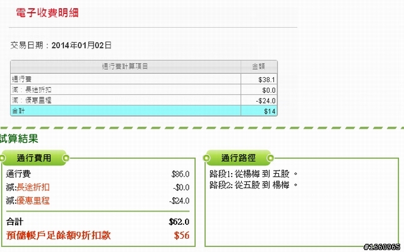Image resolution: width=404 pixels, height=252 pixels.
Task: Click route 路段2 從五股到楊梅
Action: (254, 185)
